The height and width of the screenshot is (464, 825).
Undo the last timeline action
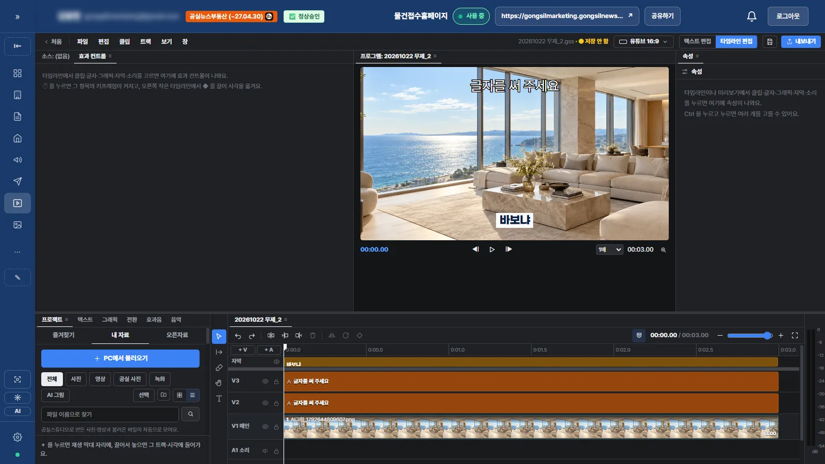pyautogui.click(x=238, y=336)
